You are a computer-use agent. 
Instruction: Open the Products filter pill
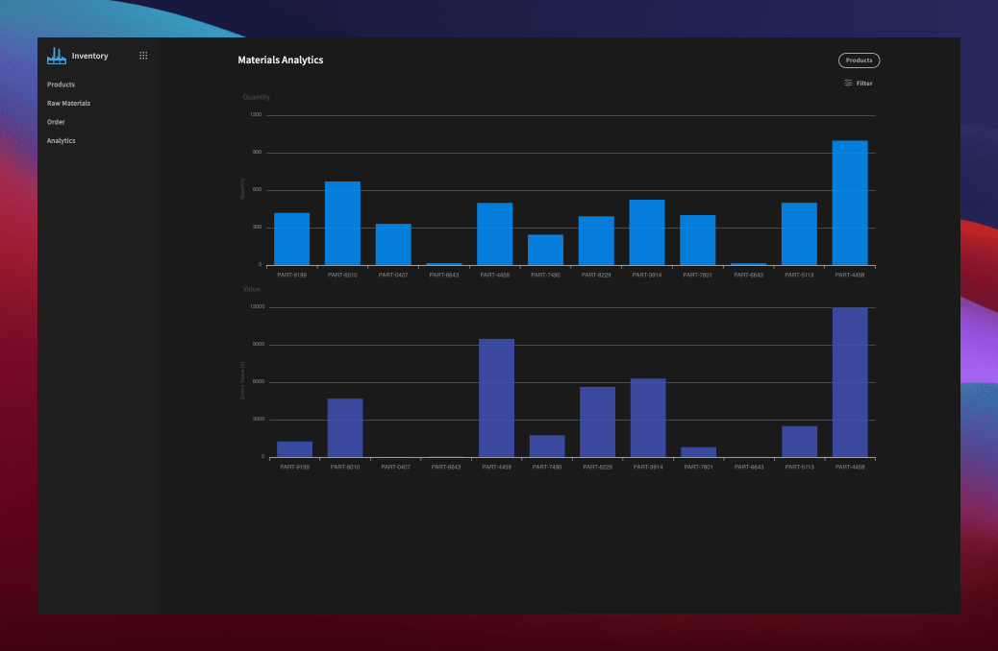point(859,60)
